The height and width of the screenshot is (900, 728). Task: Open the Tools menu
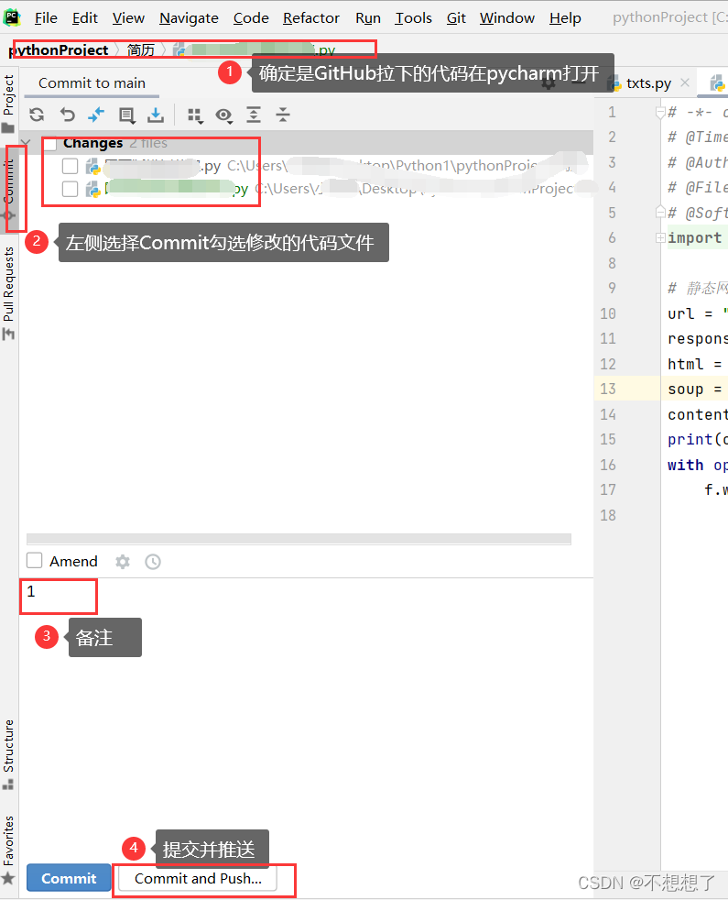click(x=413, y=18)
